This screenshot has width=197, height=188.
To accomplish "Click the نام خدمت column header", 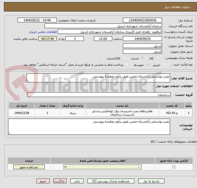I will pos(122,106).
